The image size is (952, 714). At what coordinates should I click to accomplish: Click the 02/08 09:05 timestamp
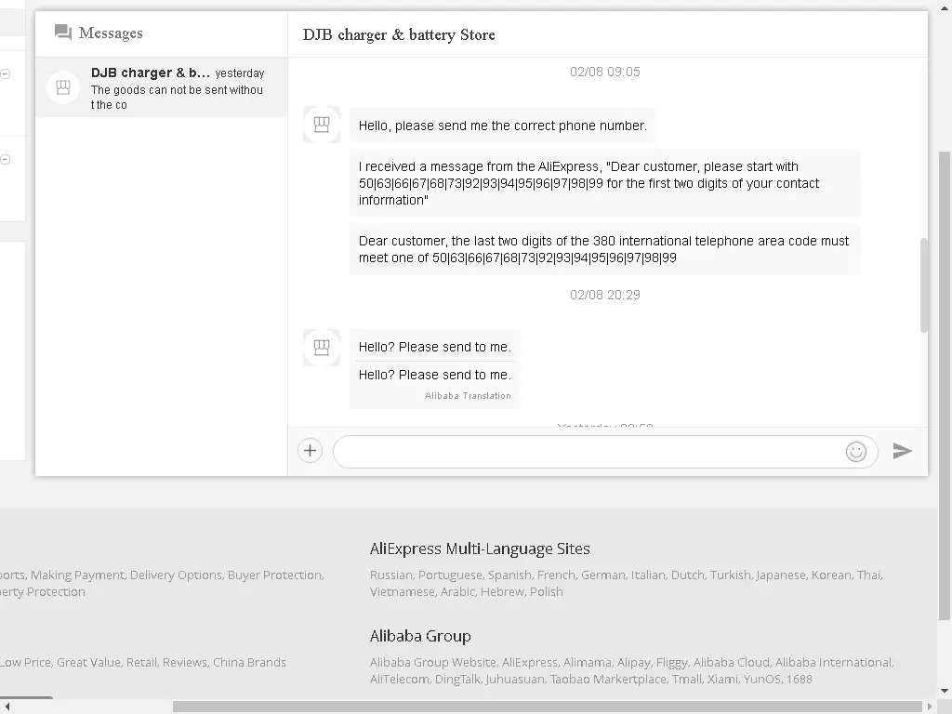pos(604,72)
